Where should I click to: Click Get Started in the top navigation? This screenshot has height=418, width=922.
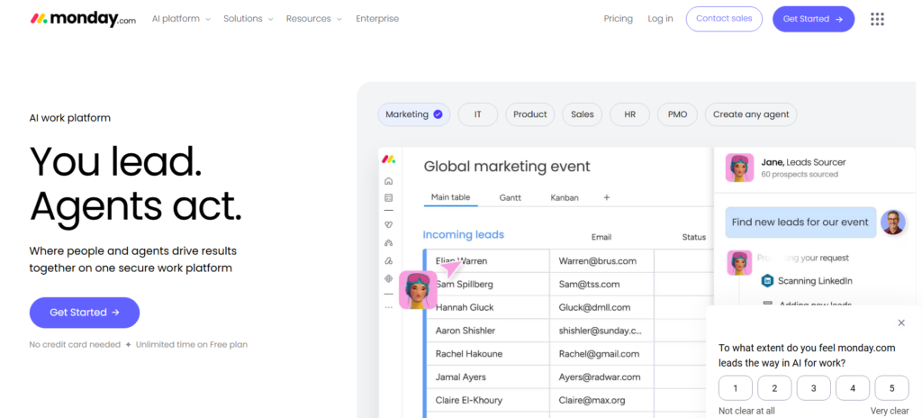point(813,19)
